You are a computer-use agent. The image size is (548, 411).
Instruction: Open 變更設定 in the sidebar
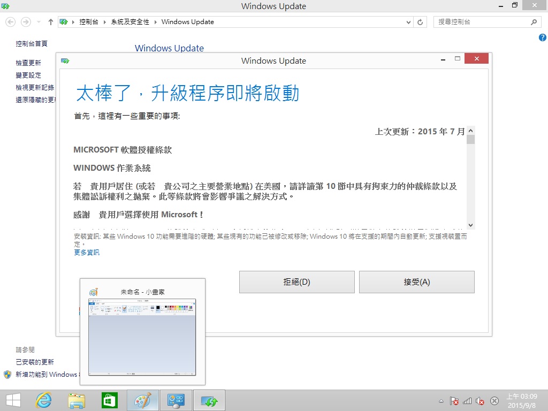(28, 75)
